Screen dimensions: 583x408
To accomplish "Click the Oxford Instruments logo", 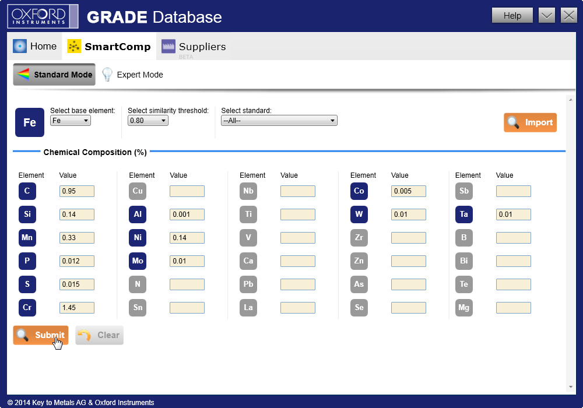I will click(x=43, y=16).
